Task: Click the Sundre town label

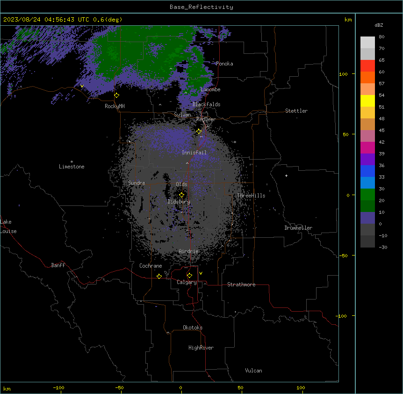Action: click(x=137, y=183)
